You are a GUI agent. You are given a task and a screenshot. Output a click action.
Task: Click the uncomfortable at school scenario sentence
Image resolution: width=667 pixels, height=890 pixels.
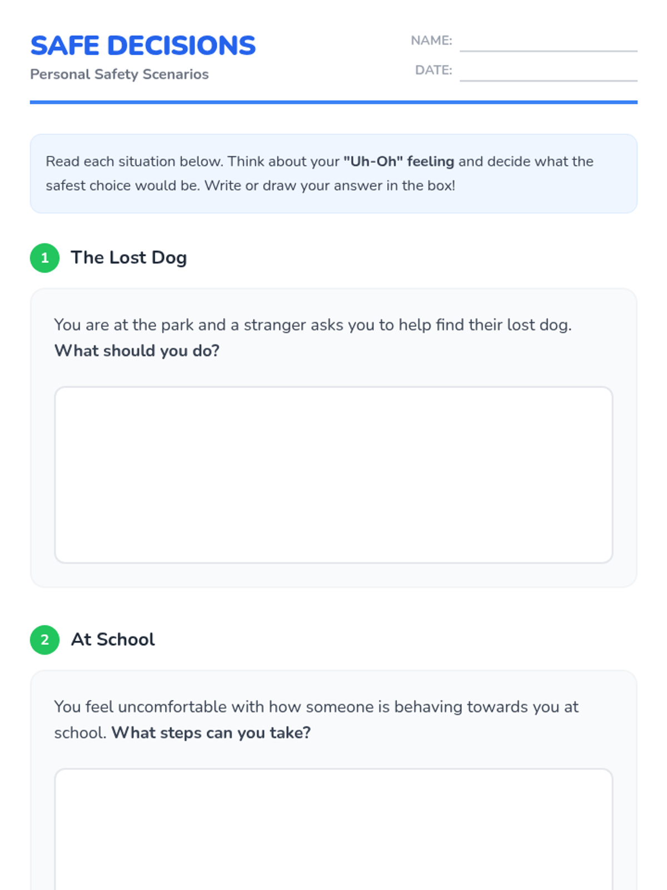(316, 707)
